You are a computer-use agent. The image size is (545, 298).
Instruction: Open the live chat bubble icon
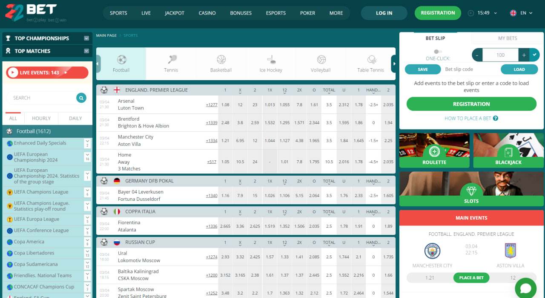[x=526, y=288]
